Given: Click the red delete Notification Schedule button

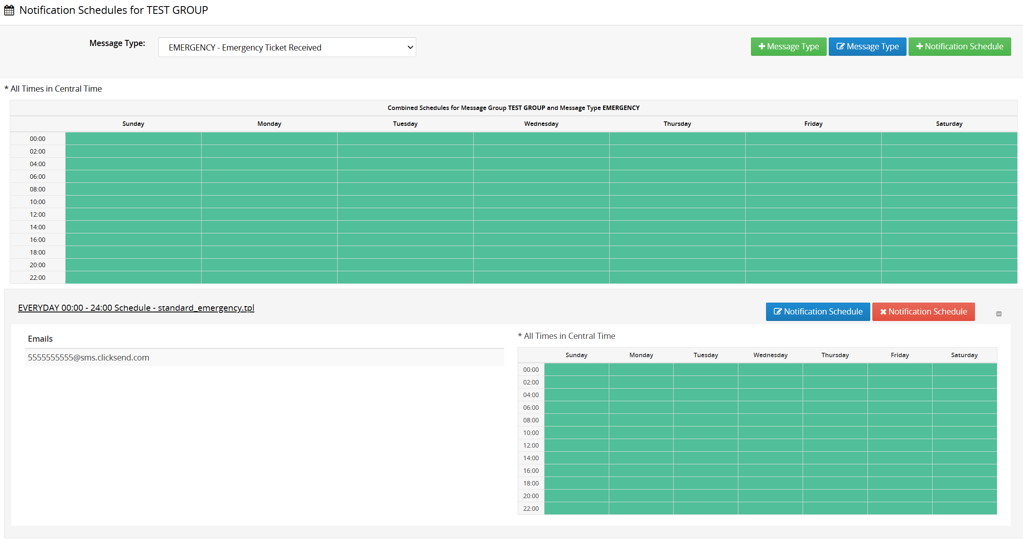Looking at the screenshot, I should click(x=923, y=312).
